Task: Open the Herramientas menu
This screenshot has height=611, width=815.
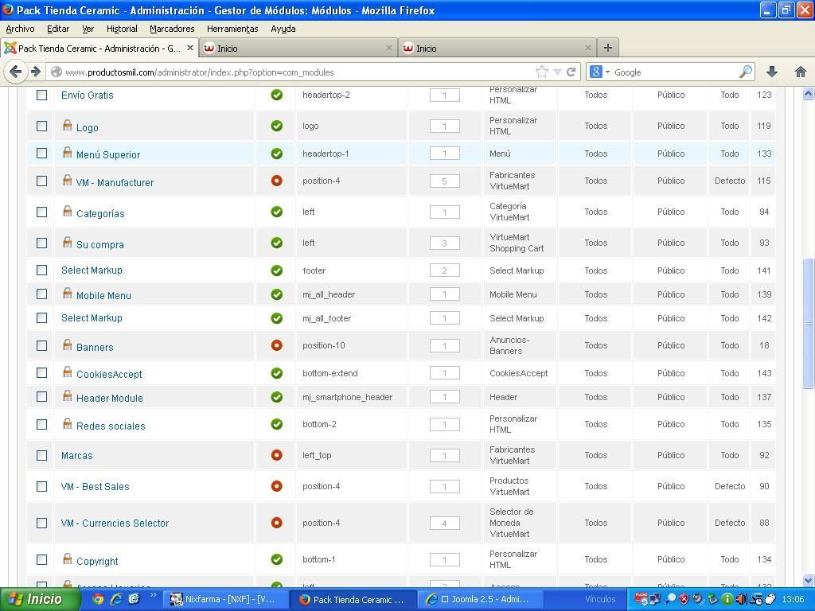Action: 232,29
